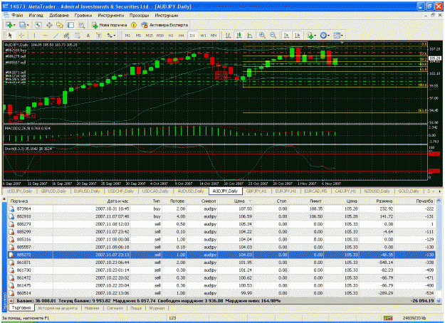Toggle the Navigator folder-star icon
This screenshot has width=445, height=323.
tap(60, 25)
